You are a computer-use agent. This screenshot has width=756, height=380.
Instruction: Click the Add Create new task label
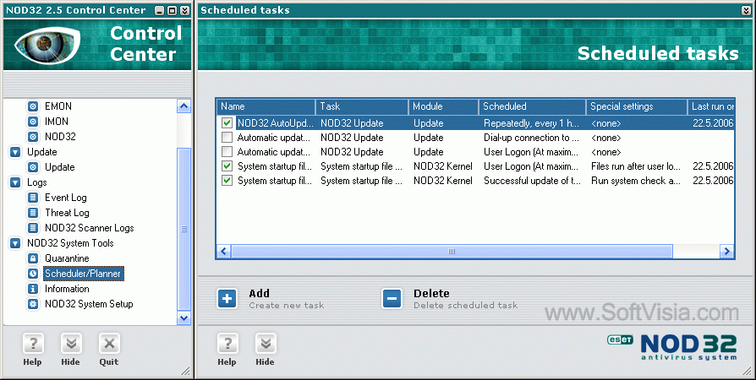(x=287, y=299)
